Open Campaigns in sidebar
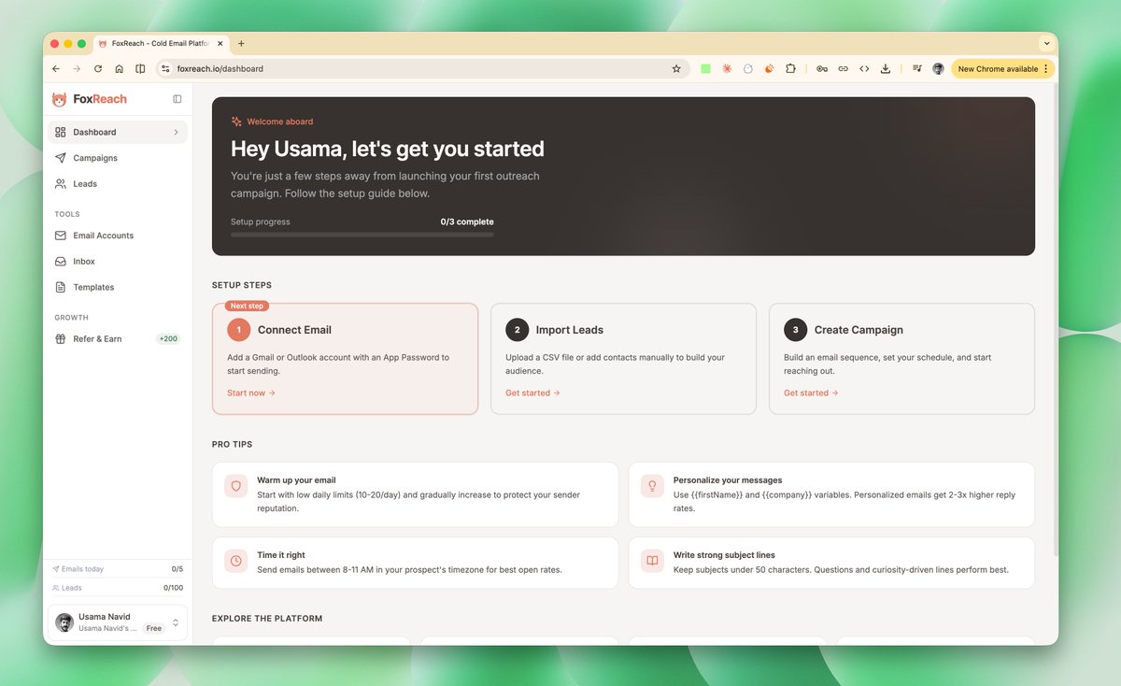Screen dimensions: 1121x686 click(x=118, y=158)
